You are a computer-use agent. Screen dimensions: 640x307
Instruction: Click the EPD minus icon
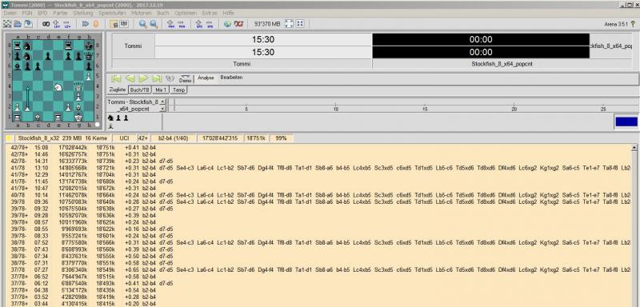pos(210,24)
